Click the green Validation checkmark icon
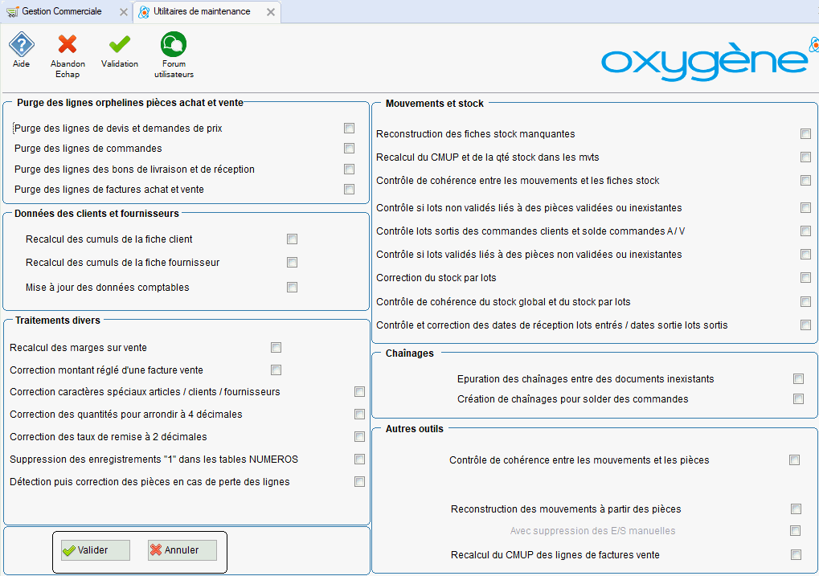819x576 pixels. [120, 44]
